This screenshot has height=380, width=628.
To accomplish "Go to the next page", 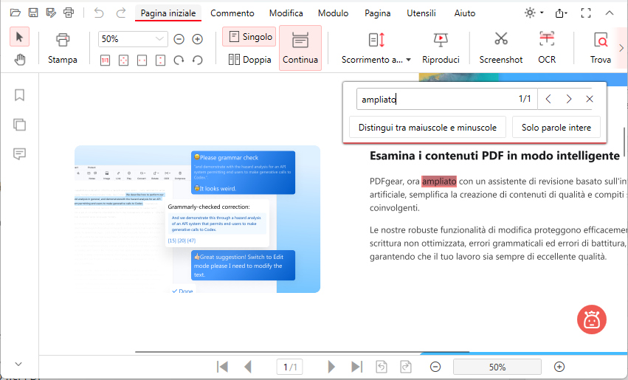I will click(331, 367).
